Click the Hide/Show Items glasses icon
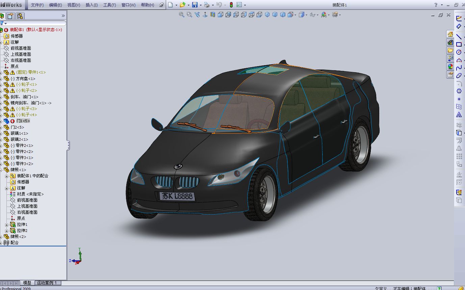 pos(312,15)
